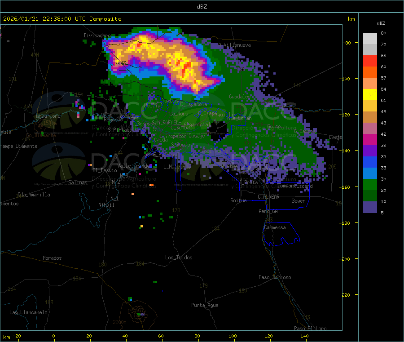Select the 'Valle_Grande' label
The height and width of the screenshot is (342, 404).
click(133, 166)
